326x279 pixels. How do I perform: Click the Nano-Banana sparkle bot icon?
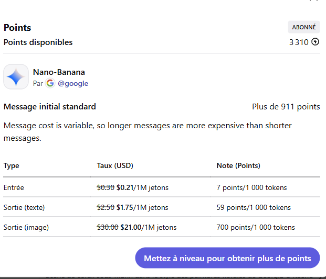point(16,77)
